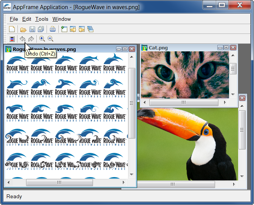Click scroll up arrow in Cat.png window
The width and height of the screenshot is (254, 205).
pyautogui.click(x=233, y=55)
